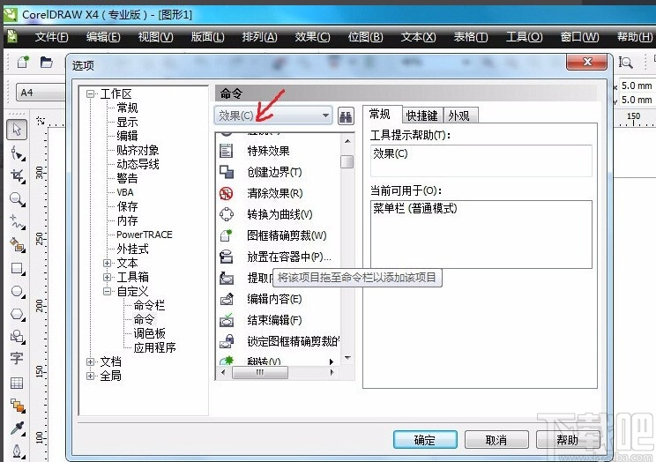Click the binoculars search button
The image size is (656, 462).
(x=346, y=116)
